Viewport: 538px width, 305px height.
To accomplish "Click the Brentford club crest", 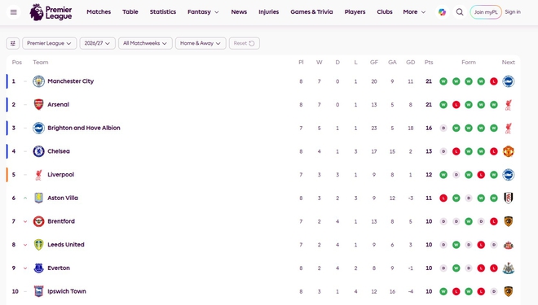I will 38,221.
